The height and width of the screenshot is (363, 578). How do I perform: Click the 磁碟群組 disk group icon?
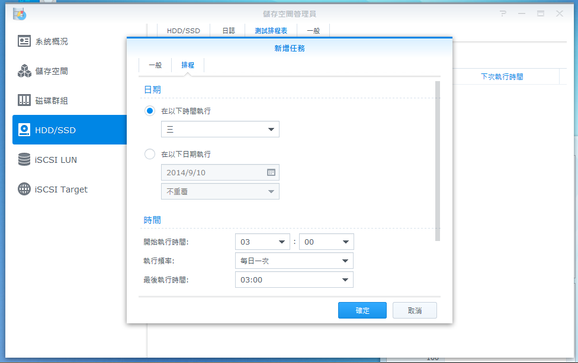pyautogui.click(x=24, y=100)
